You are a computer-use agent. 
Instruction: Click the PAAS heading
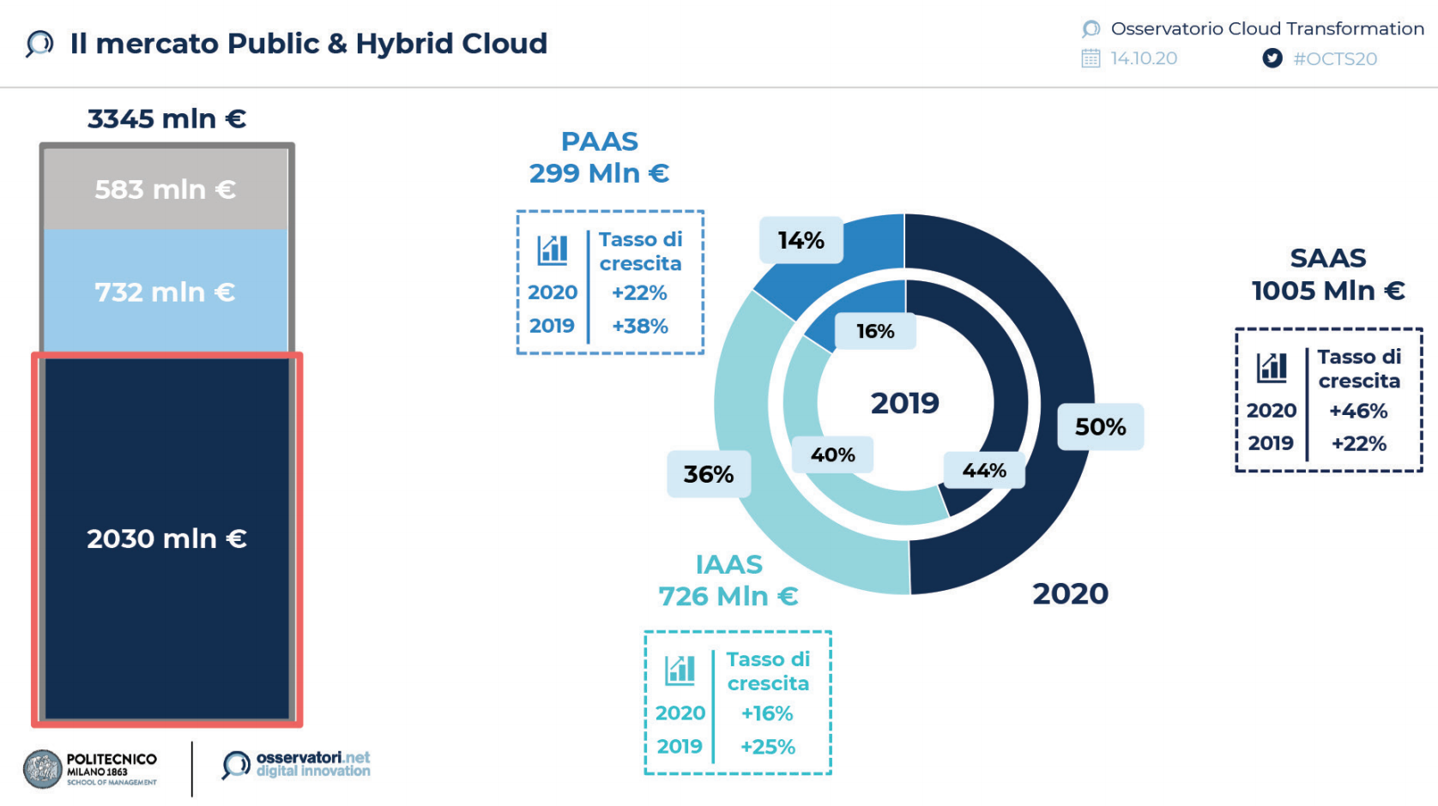tap(600, 141)
